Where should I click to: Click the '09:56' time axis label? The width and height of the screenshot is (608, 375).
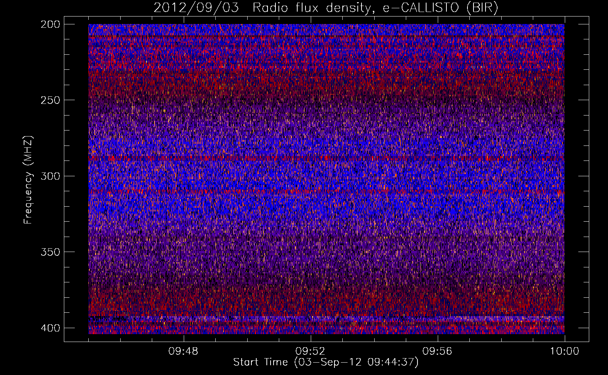[x=437, y=352]
